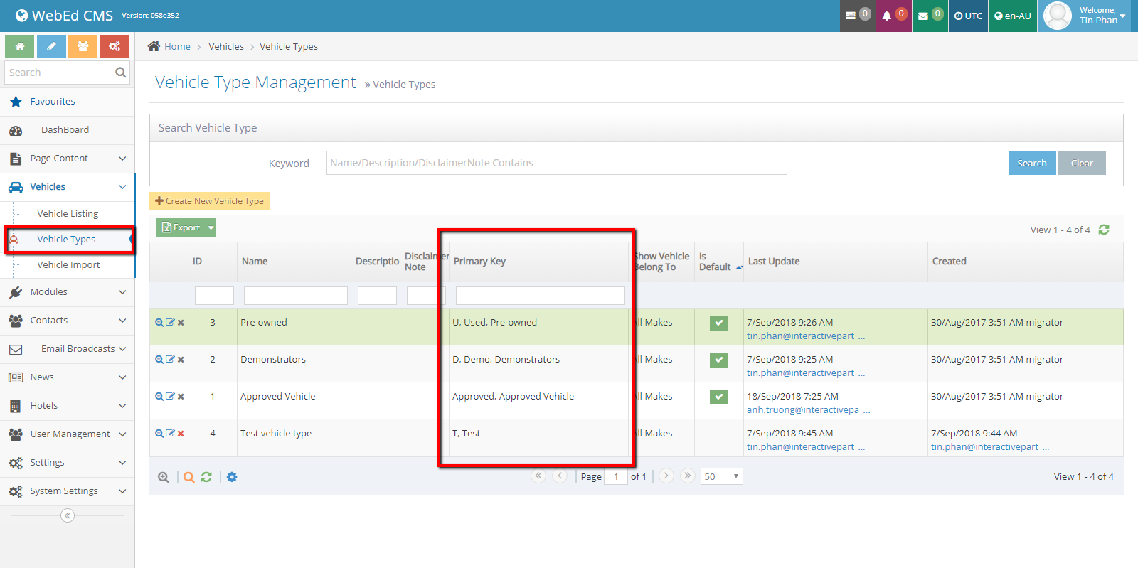Click the green home icon button

click(x=20, y=46)
